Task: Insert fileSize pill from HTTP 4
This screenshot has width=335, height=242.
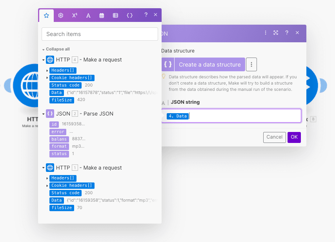Action: click(x=62, y=100)
